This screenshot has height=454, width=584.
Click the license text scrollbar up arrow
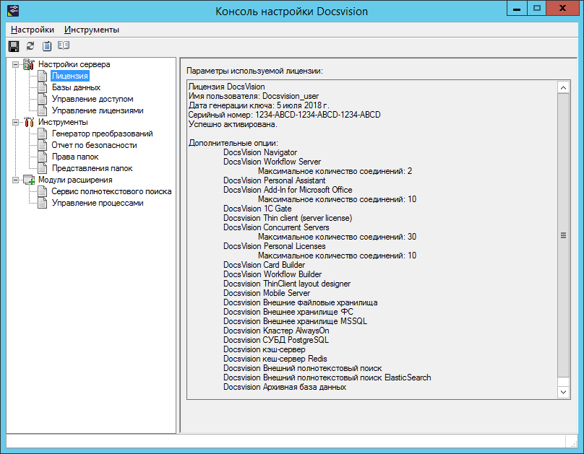[x=564, y=87]
